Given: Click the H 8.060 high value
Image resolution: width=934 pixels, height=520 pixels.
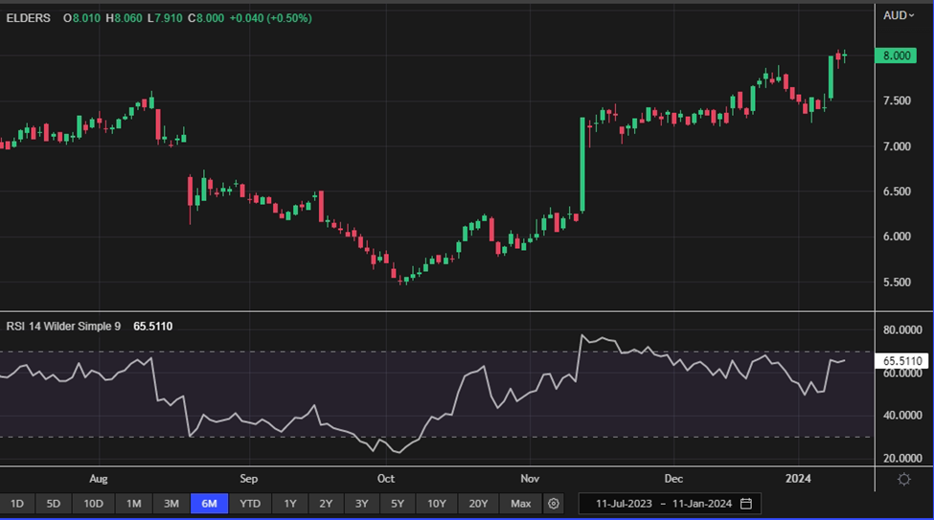Looking at the screenshot, I should point(124,18).
